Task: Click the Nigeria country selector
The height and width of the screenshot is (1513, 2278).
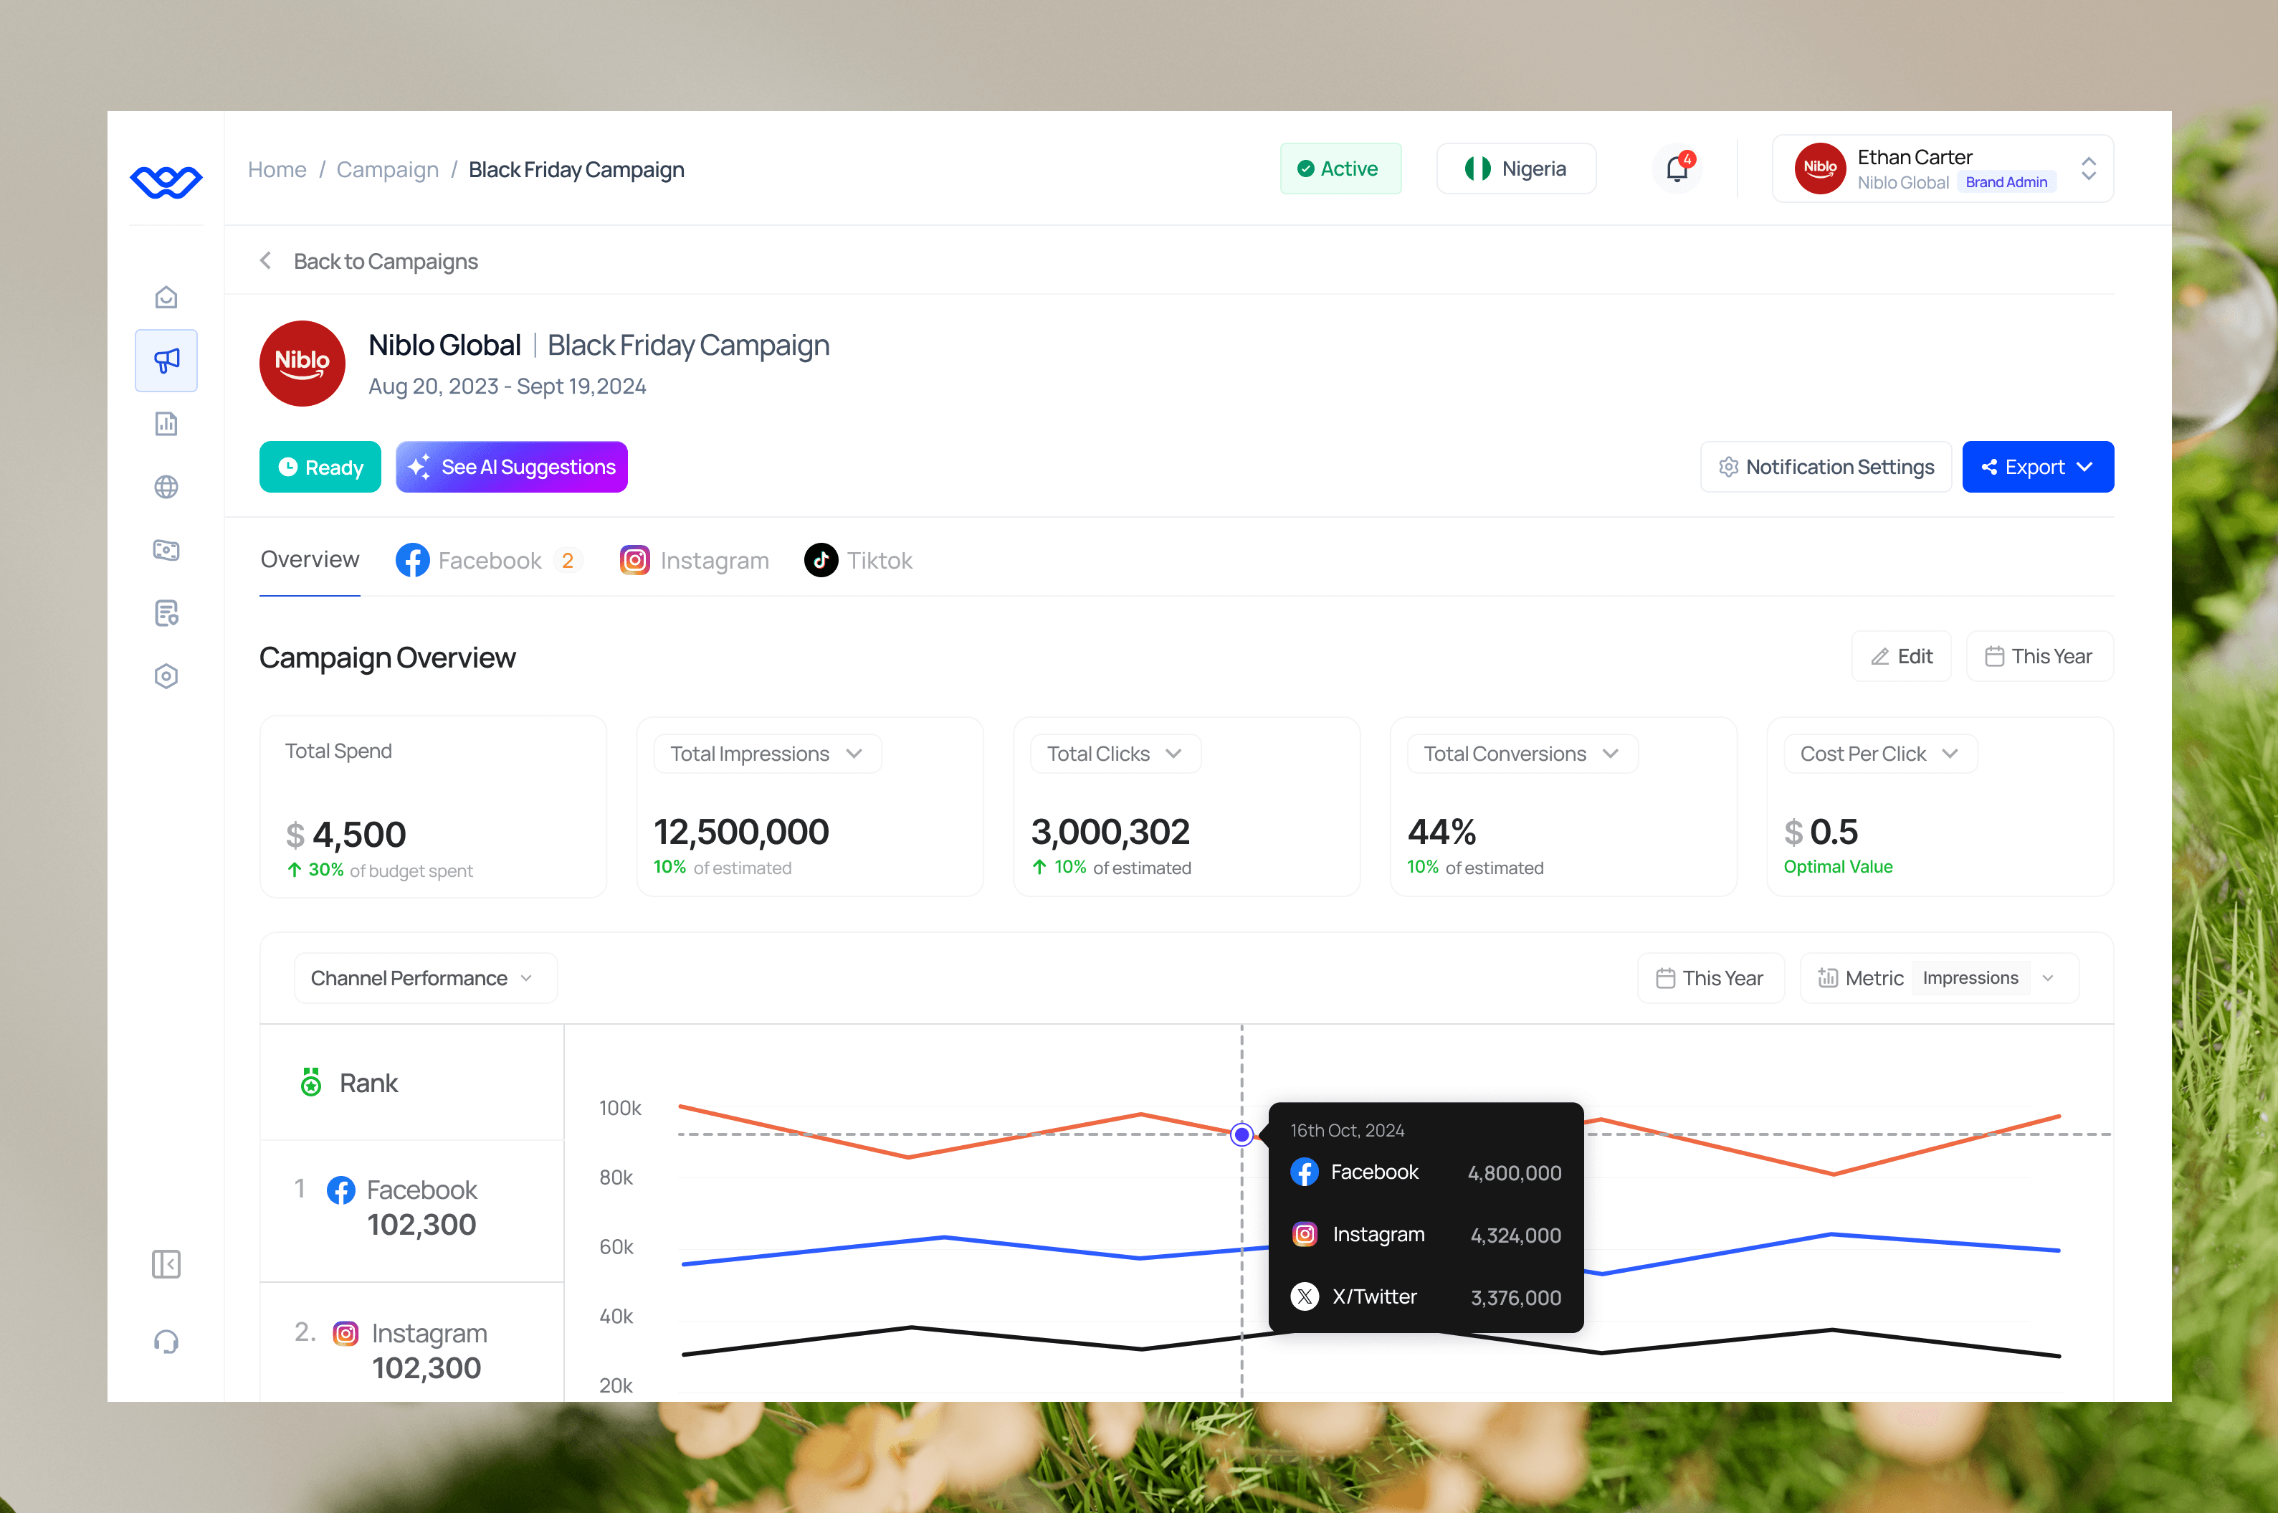Action: point(1516,169)
